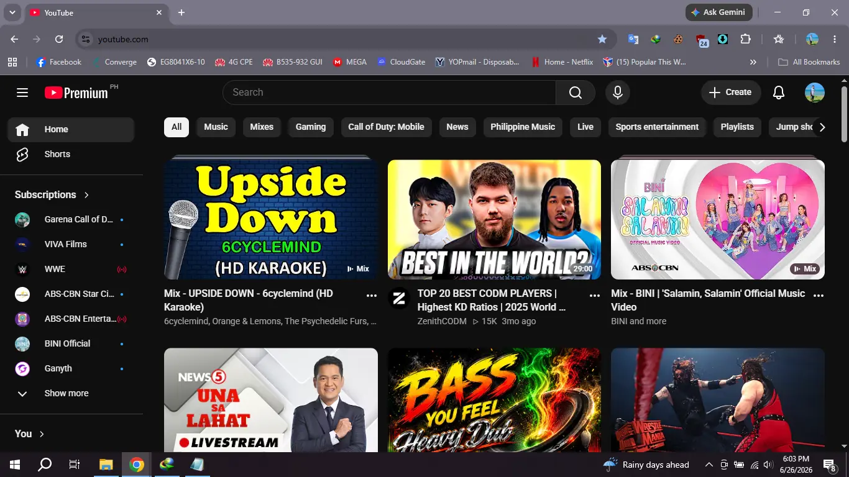Click the search magnifier button
This screenshot has width=849, height=477.
(576, 93)
